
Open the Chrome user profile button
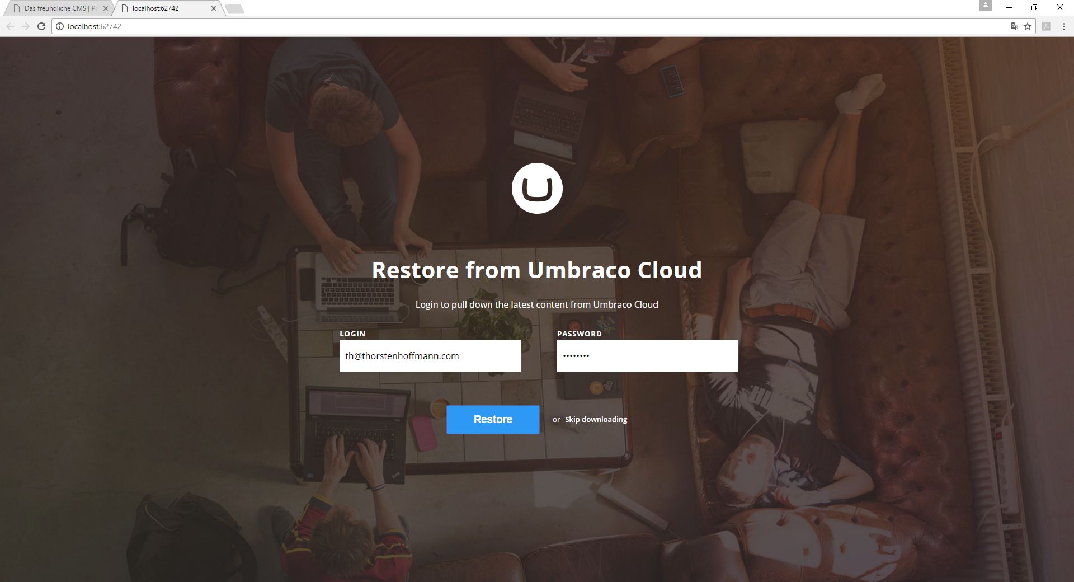click(986, 6)
